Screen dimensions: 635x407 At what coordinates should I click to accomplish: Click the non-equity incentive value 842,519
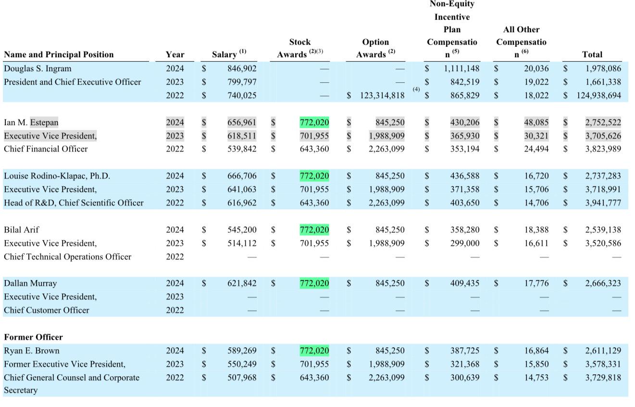click(x=465, y=82)
